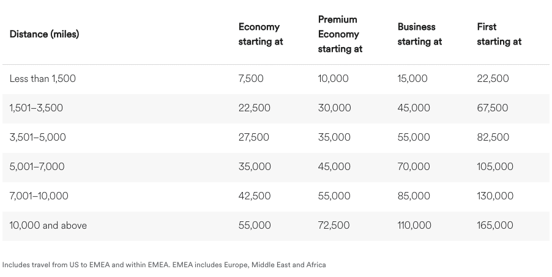This screenshot has height=277, width=552.
Task: Click the 67,500 First price cell
Action: tap(493, 108)
